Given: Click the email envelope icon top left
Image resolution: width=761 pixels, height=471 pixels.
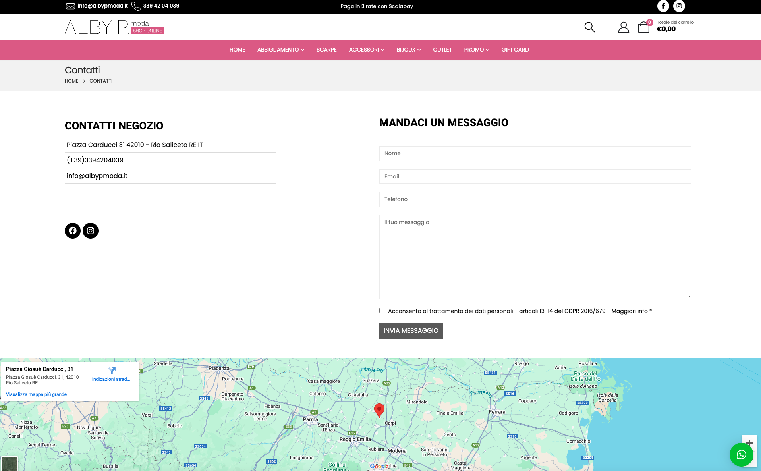Looking at the screenshot, I should [x=70, y=6].
